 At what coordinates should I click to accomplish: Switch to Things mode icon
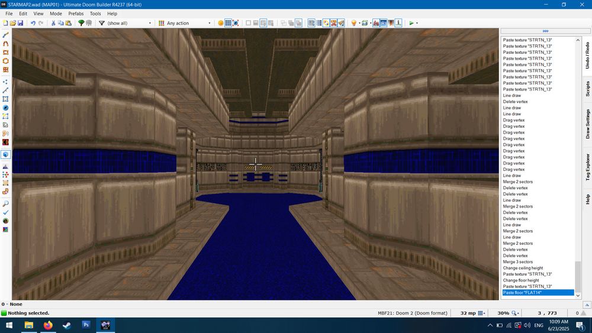[x=5, y=108]
